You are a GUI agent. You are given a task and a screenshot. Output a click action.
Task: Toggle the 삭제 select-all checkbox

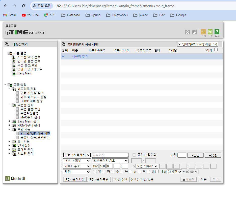(x=216, y=50)
